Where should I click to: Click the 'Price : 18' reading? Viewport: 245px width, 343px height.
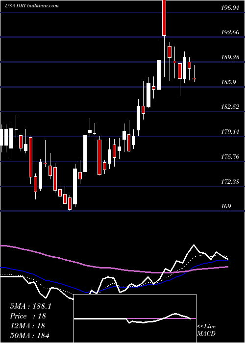[28, 316]
